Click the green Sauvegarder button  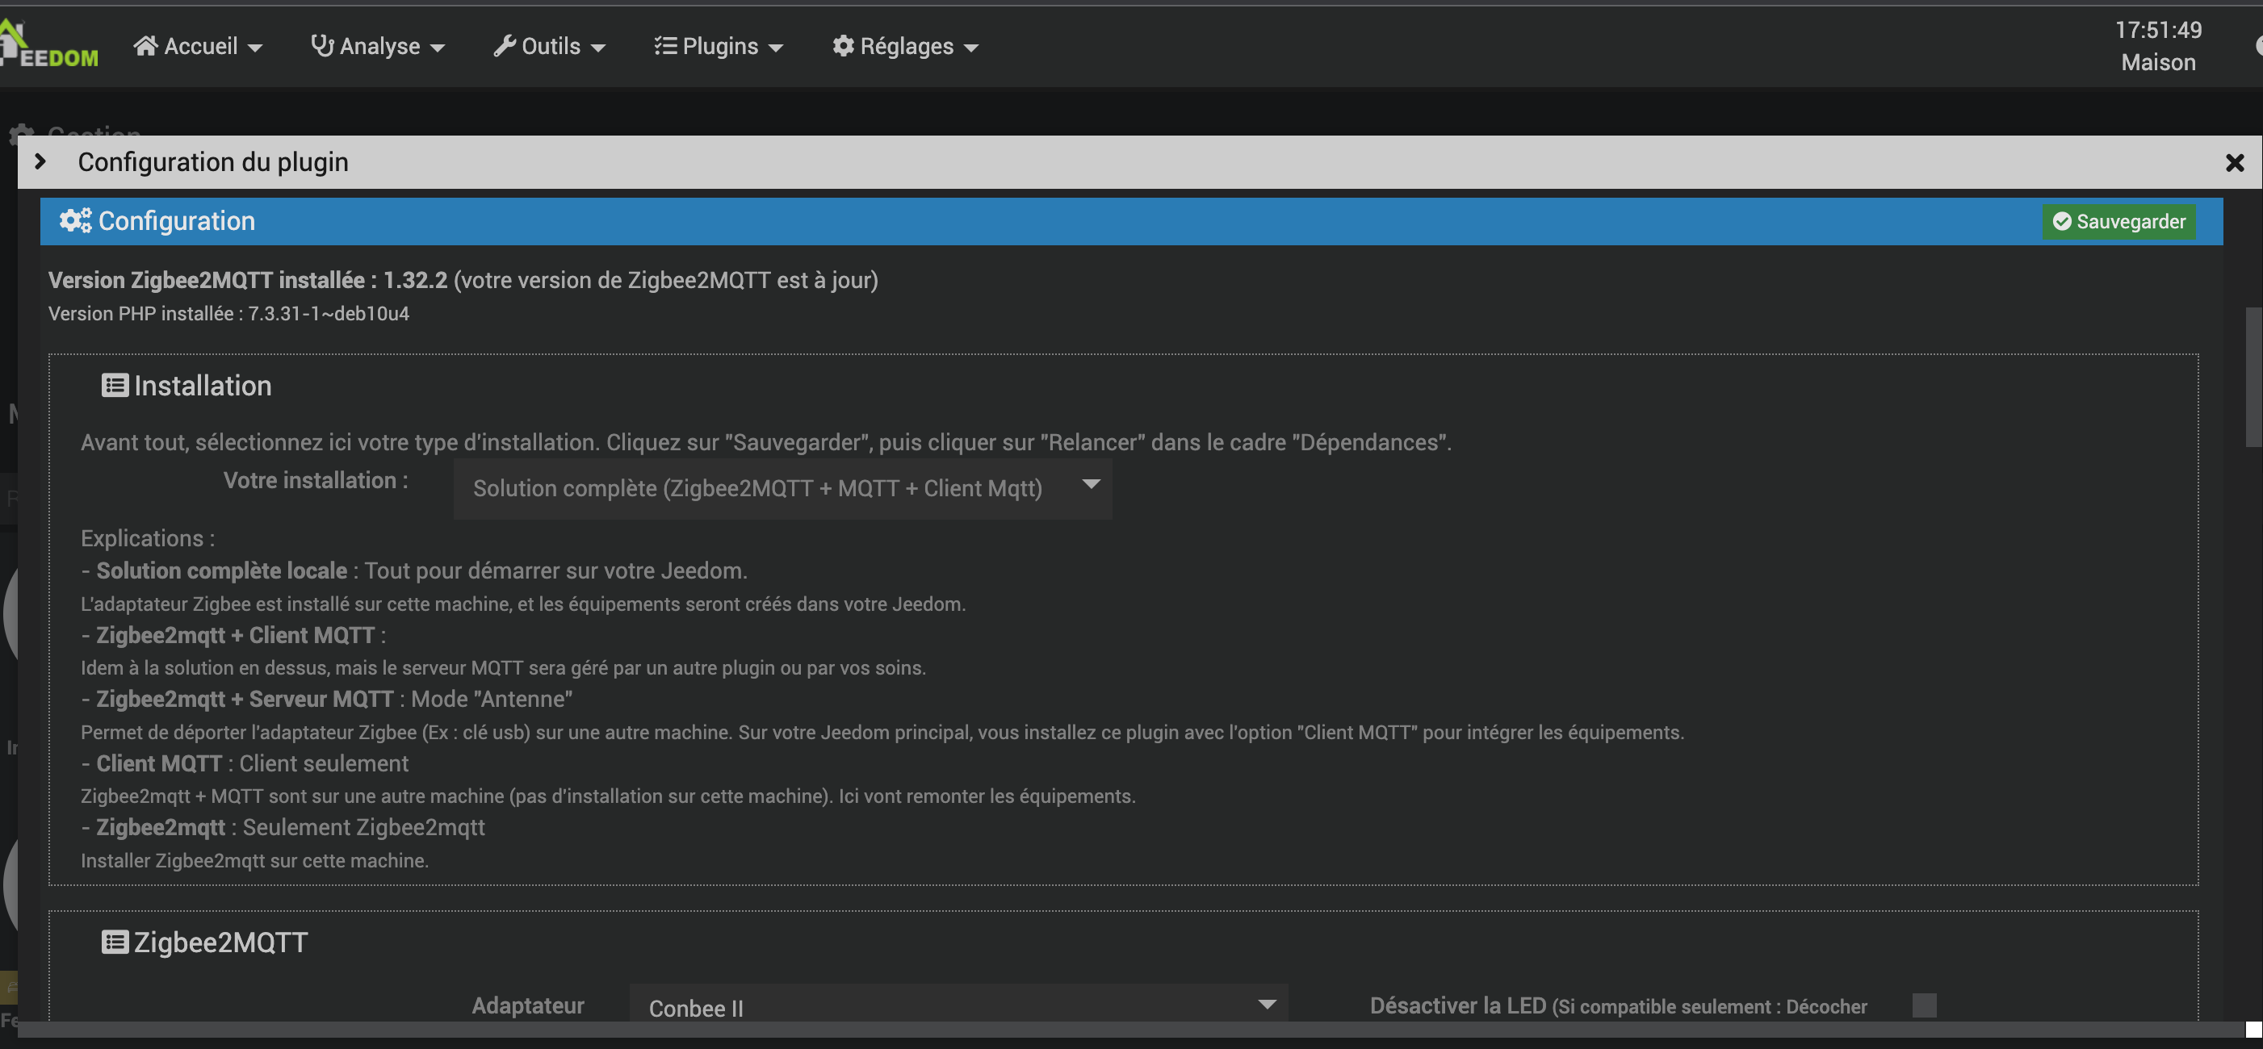tap(2118, 221)
